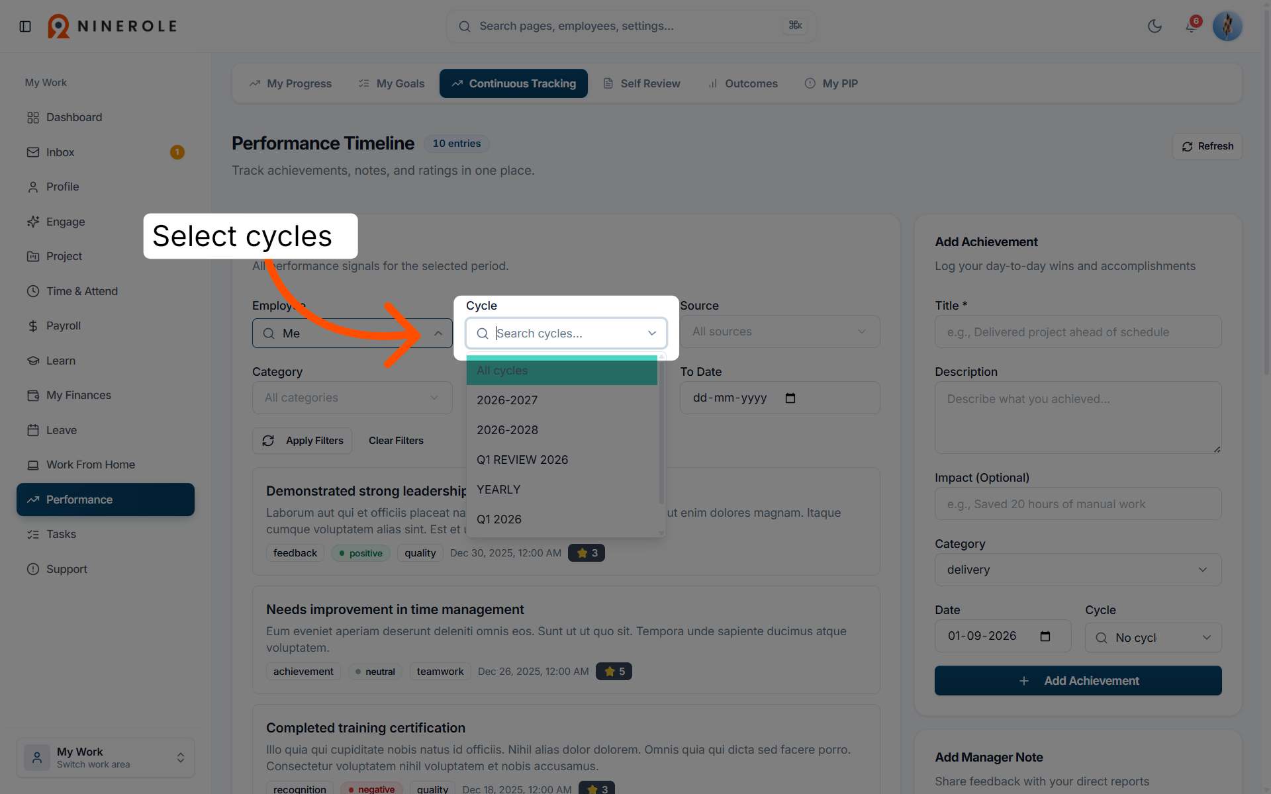Open the delivery category dropdown
1271x794 pixels.
point(1078,570)
